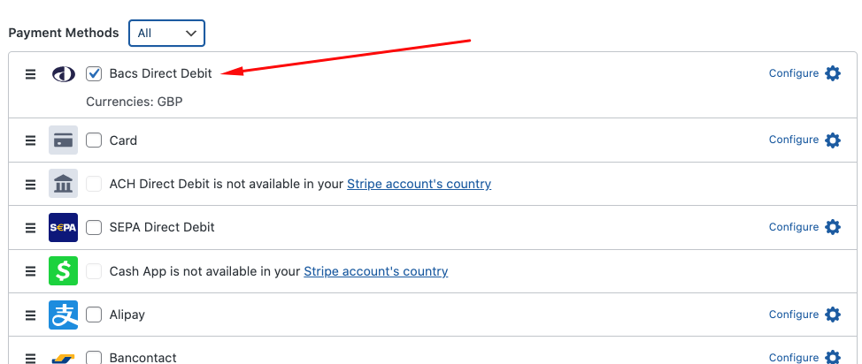Enable the SEPA Direct Debit checkbox
The width and height of the screenshot is (862, 364).
pyautogui.click(x=94, y=228)
